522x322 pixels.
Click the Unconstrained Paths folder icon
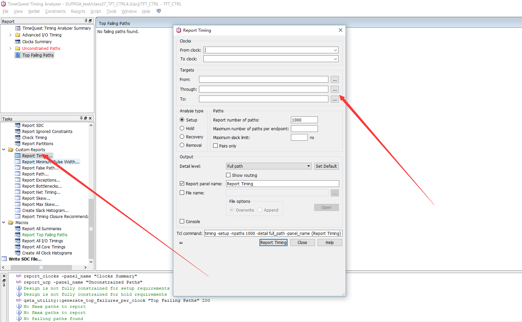pyautogui.click(x=18, y=48)
